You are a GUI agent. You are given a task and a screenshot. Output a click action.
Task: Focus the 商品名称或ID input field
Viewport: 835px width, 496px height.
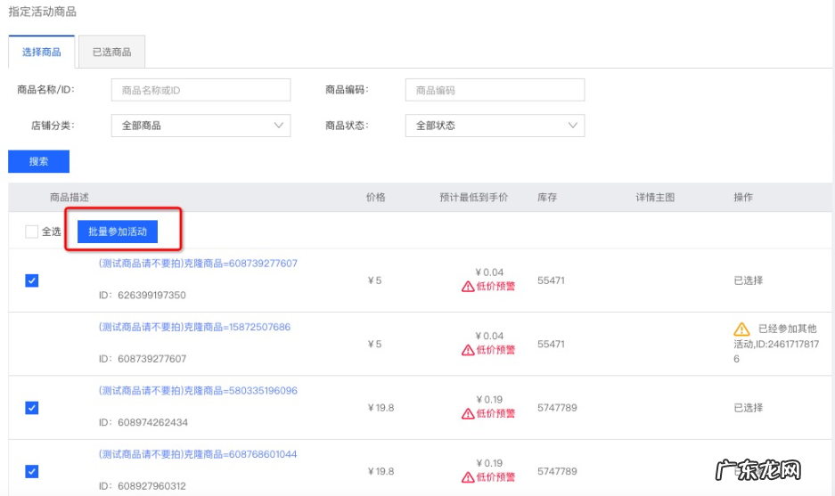[201, 90]
